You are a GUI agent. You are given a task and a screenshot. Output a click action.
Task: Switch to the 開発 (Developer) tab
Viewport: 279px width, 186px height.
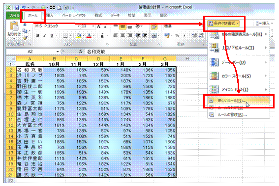(x=163, y=16)
